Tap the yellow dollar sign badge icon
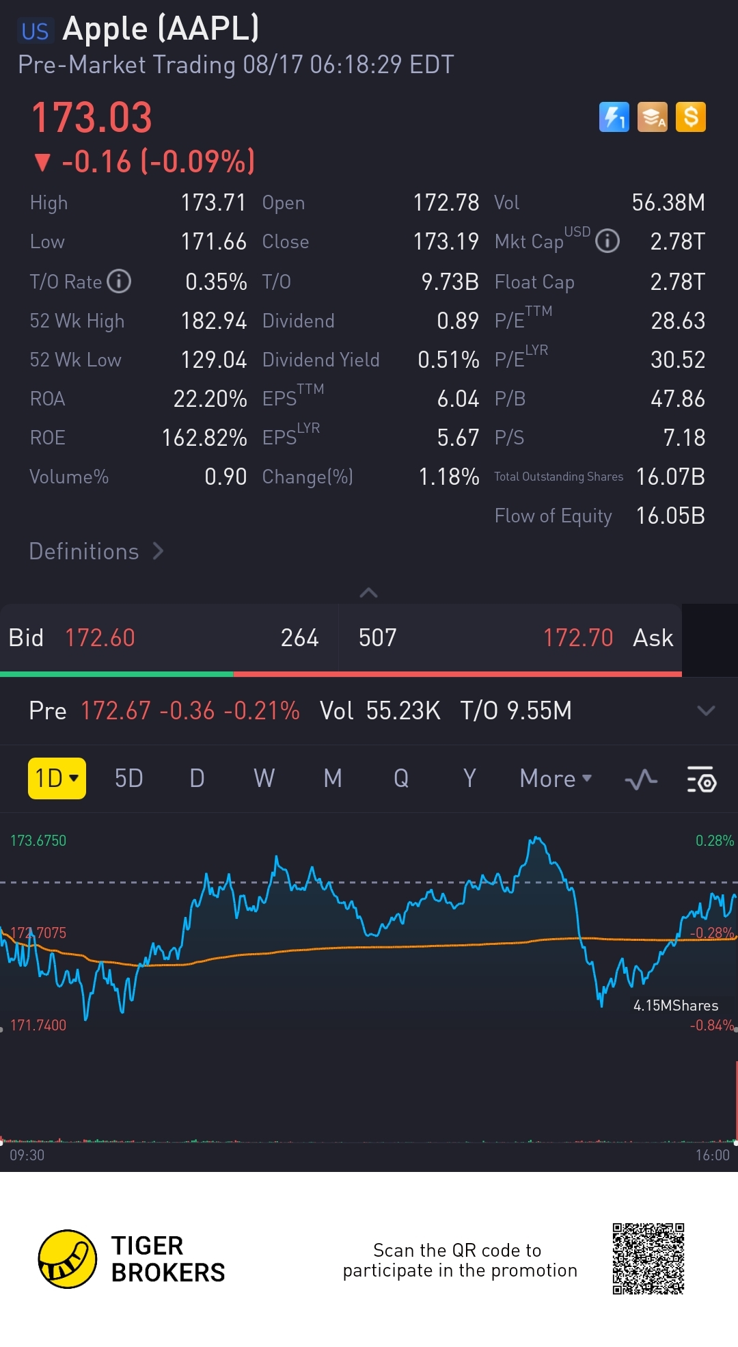 [x=690, y=117]
